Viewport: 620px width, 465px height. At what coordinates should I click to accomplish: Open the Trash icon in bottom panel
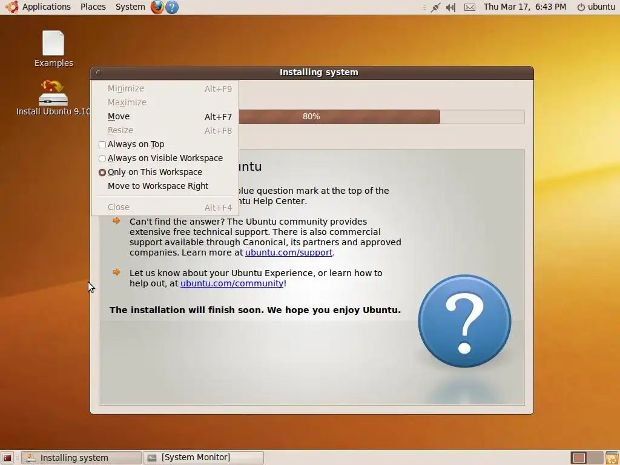[612, 458]
